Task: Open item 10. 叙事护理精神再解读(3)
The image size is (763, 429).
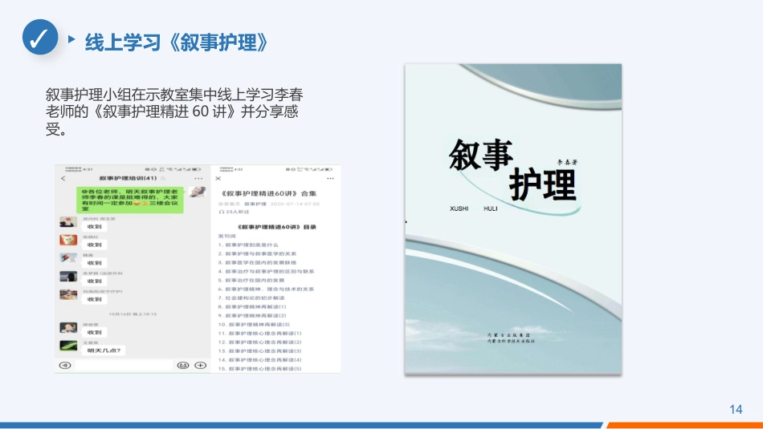Action: (x=254, y=324)
